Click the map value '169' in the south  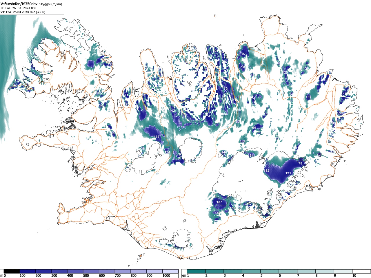241,206
